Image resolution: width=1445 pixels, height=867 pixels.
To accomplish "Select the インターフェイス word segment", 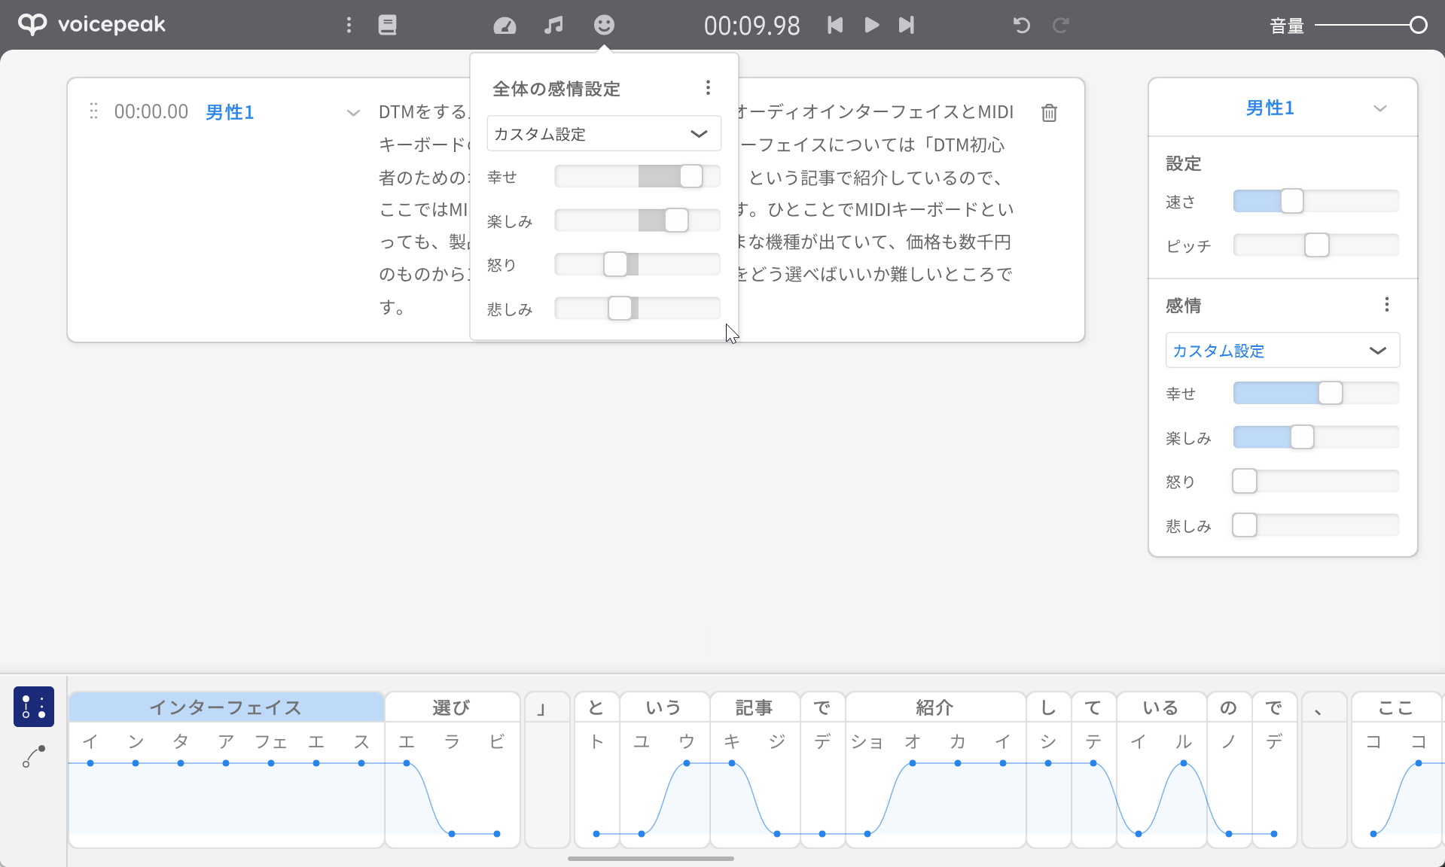I will (226, 707).
